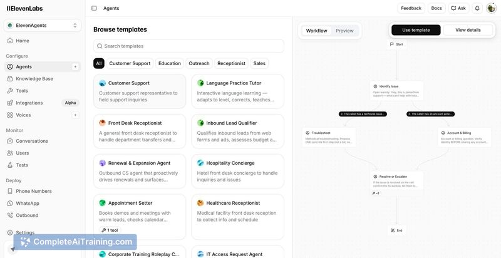Image resolution: width=501 pixels, height=258 pixels.
Task: Open Knowledge Base page
Action: [43, 79]
